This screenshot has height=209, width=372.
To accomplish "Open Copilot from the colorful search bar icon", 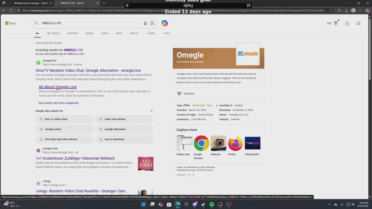I will (x=165, y=23).
